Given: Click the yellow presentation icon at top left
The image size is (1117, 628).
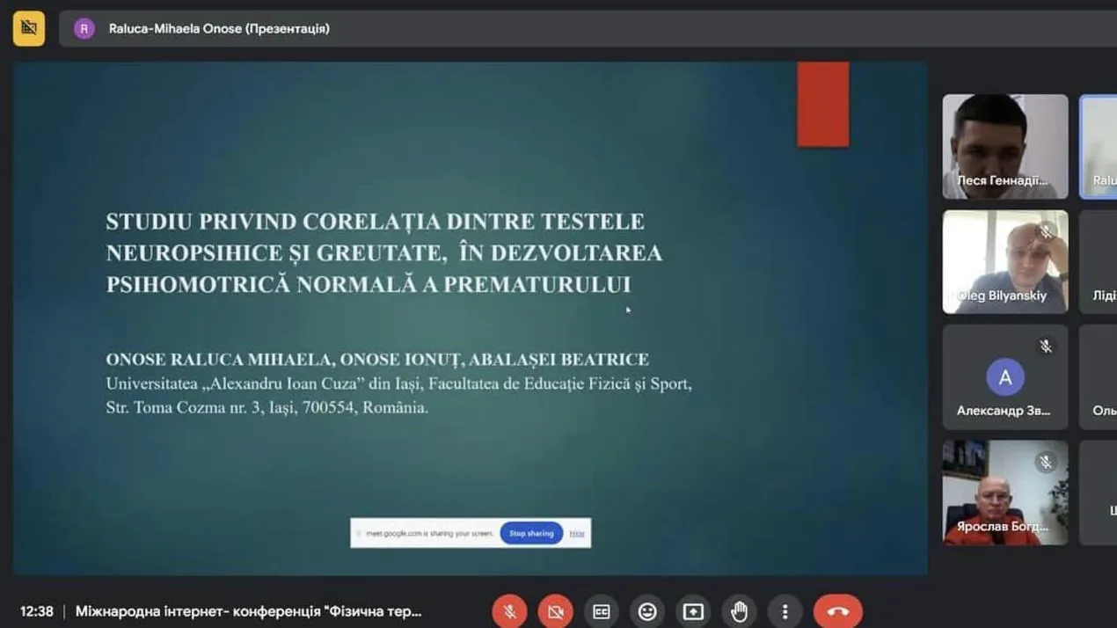Looking at the screenshot, I should (29, 28).
